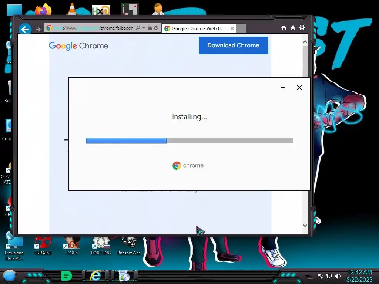The image size is (379, 284).
Task: Open the maze-like desktop icon at top
Action: pyautogui.click(x=130, y=9)
